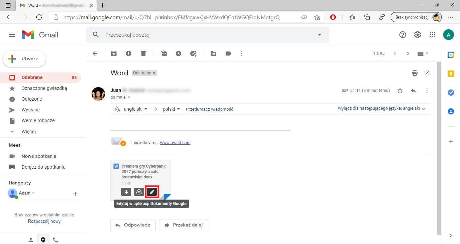
Task: Add email to tasks
Action: click(193, 54)
